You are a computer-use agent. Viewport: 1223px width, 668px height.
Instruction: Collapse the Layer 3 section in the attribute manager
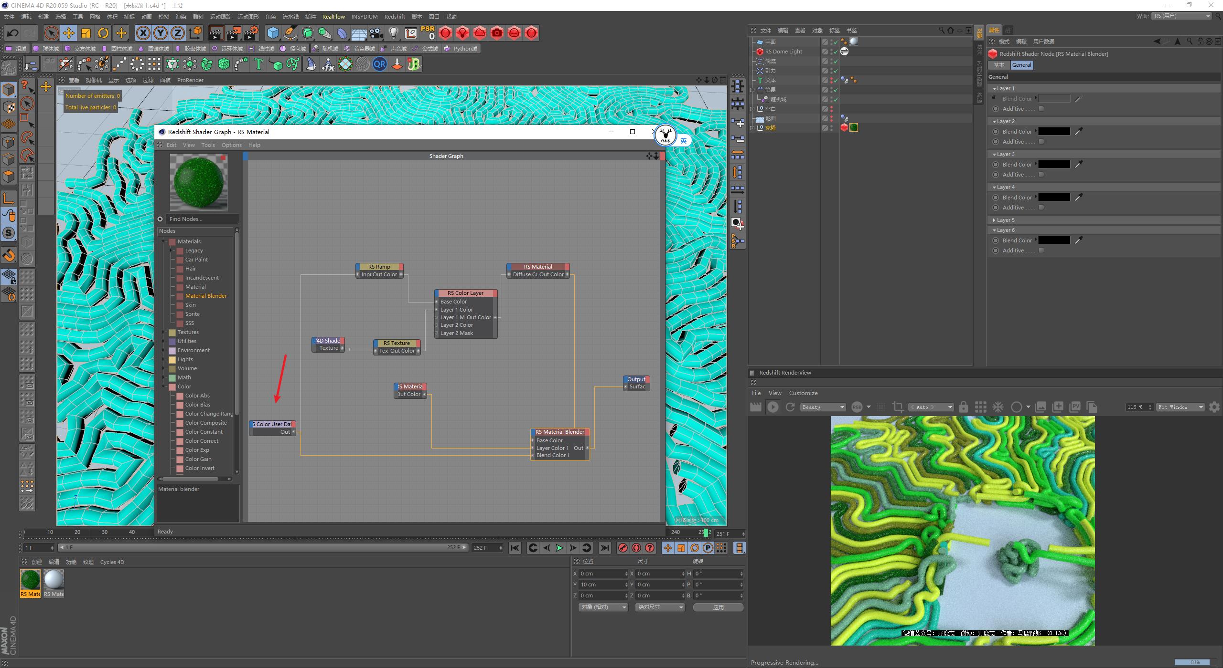click(x=994, y=154)
